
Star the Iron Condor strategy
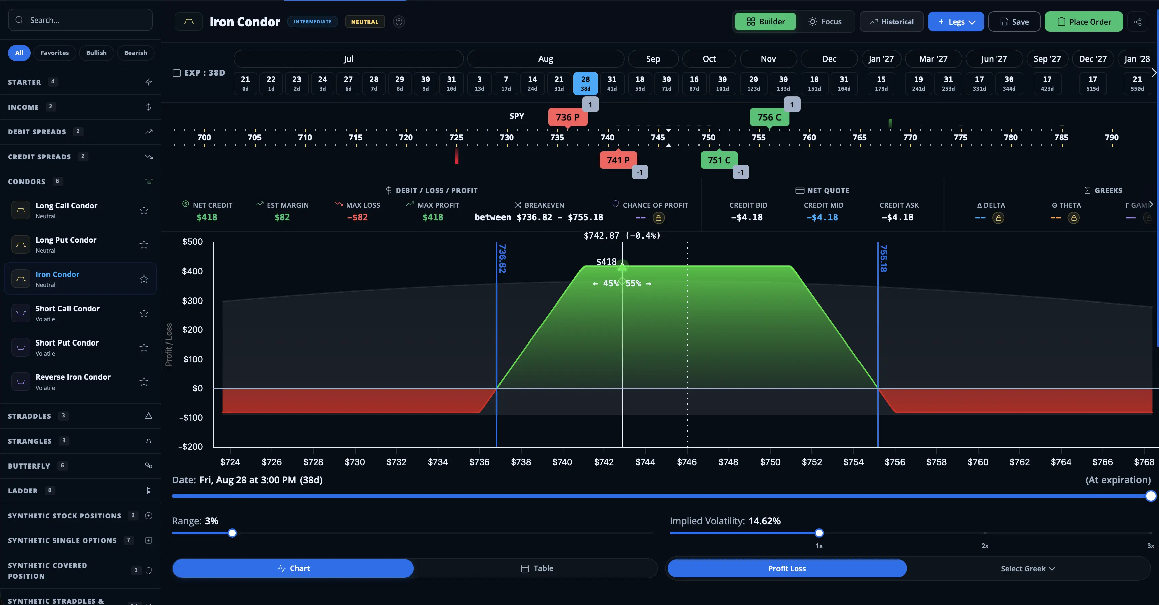click(144, 279)
